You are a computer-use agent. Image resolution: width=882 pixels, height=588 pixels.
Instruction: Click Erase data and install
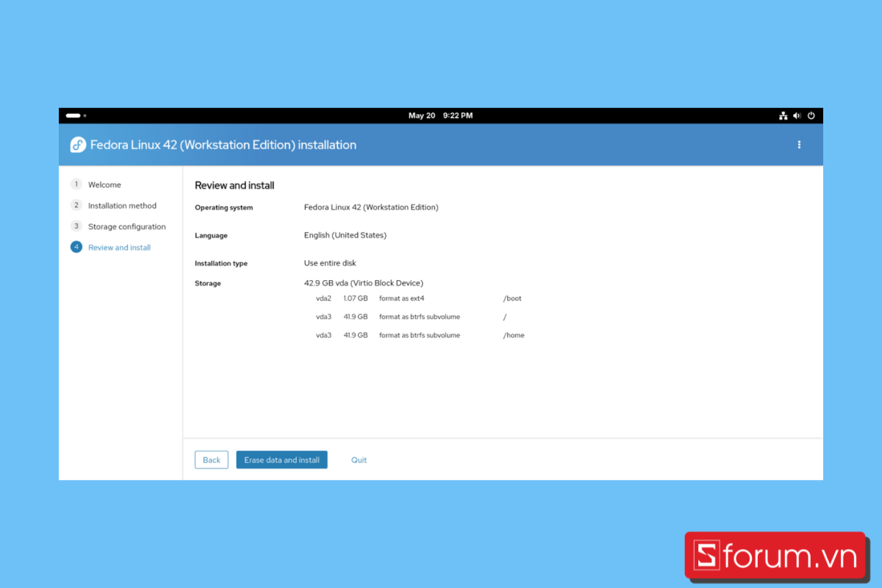282,460
